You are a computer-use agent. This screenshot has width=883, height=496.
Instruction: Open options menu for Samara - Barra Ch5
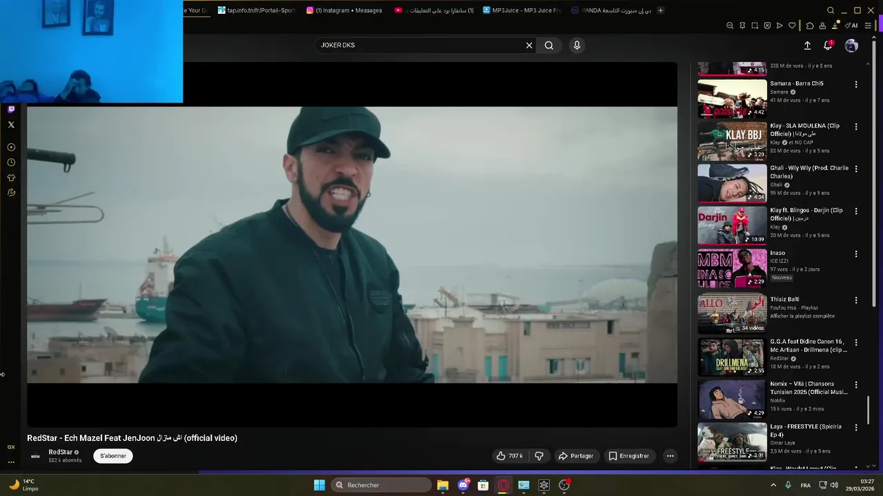click(x=856, y=85)
